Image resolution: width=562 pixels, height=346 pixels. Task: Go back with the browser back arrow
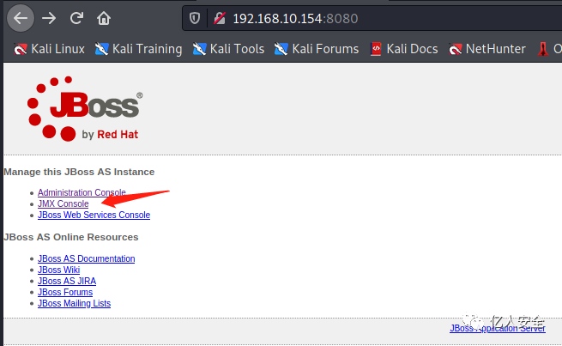click(x=21, y=18)
